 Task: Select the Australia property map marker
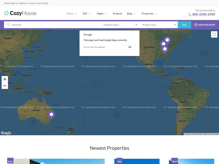point(51,115)
